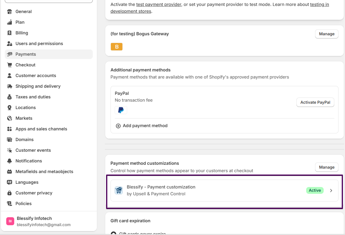The height and width of the screenshot is (235, 345).
Task: Open Apps and sales channels settings
Action: [41, 129]
